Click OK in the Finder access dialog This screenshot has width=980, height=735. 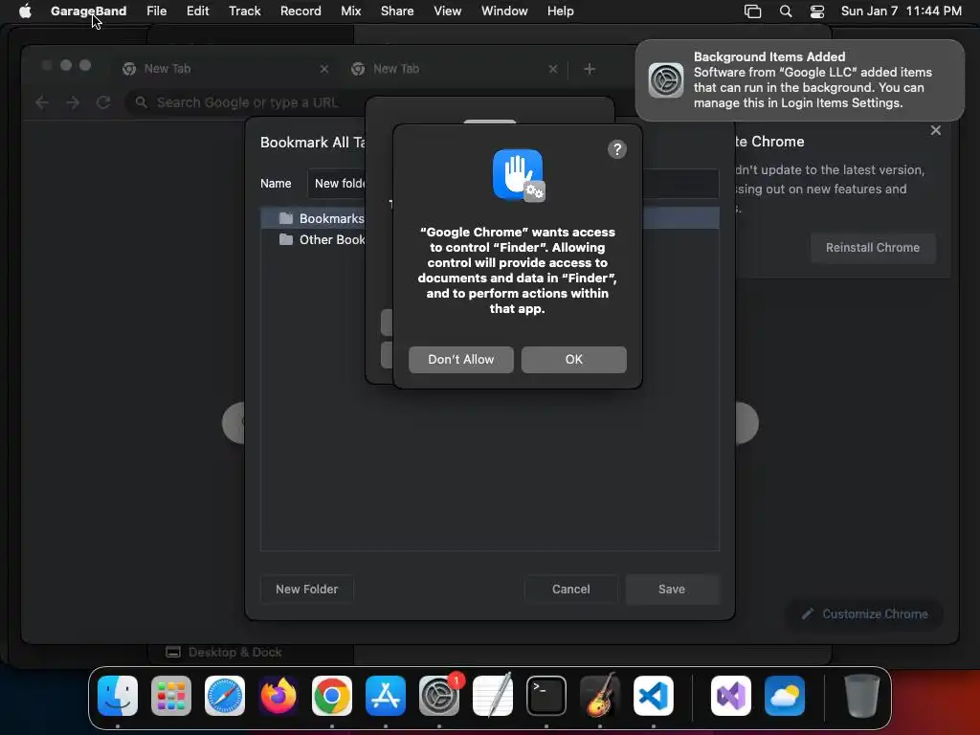click(574, 360)
